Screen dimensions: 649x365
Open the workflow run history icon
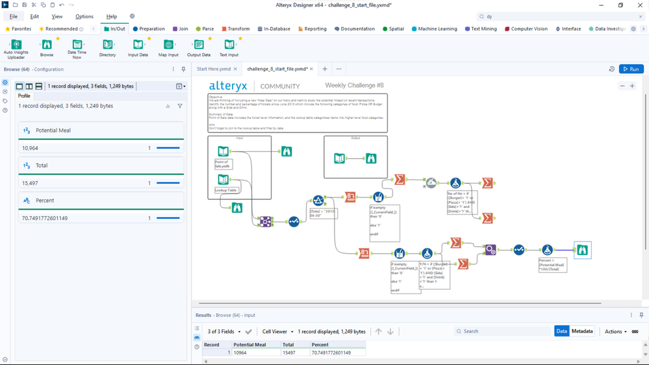612,69
